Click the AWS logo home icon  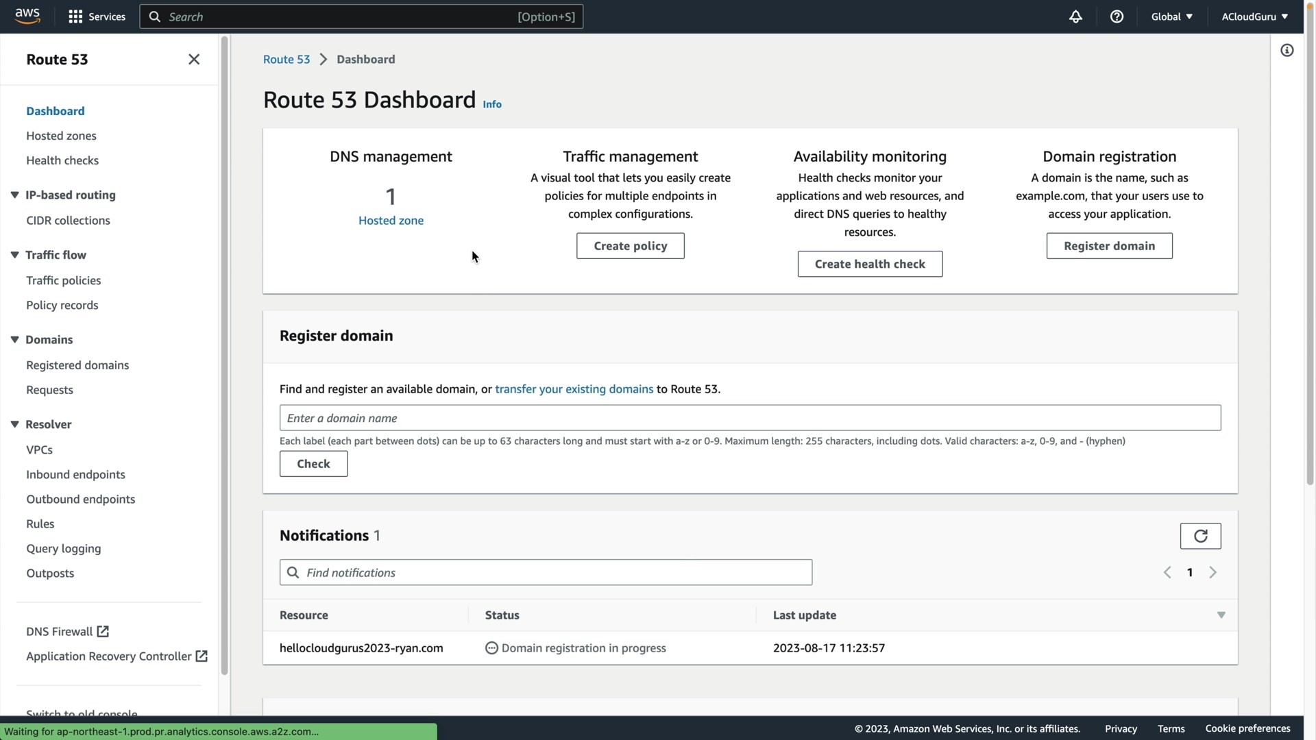pyautogui.click(x=27, y=16)
